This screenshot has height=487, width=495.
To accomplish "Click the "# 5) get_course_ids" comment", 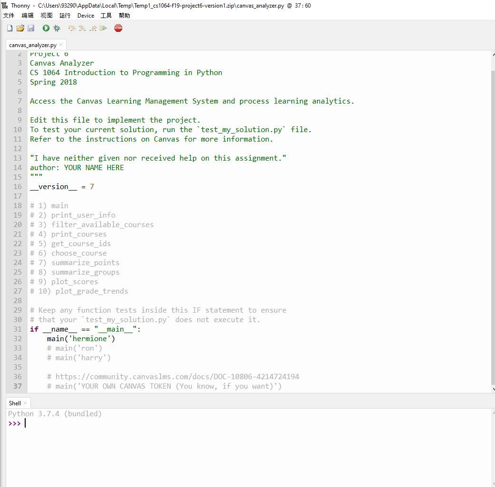I will (70, 243).
